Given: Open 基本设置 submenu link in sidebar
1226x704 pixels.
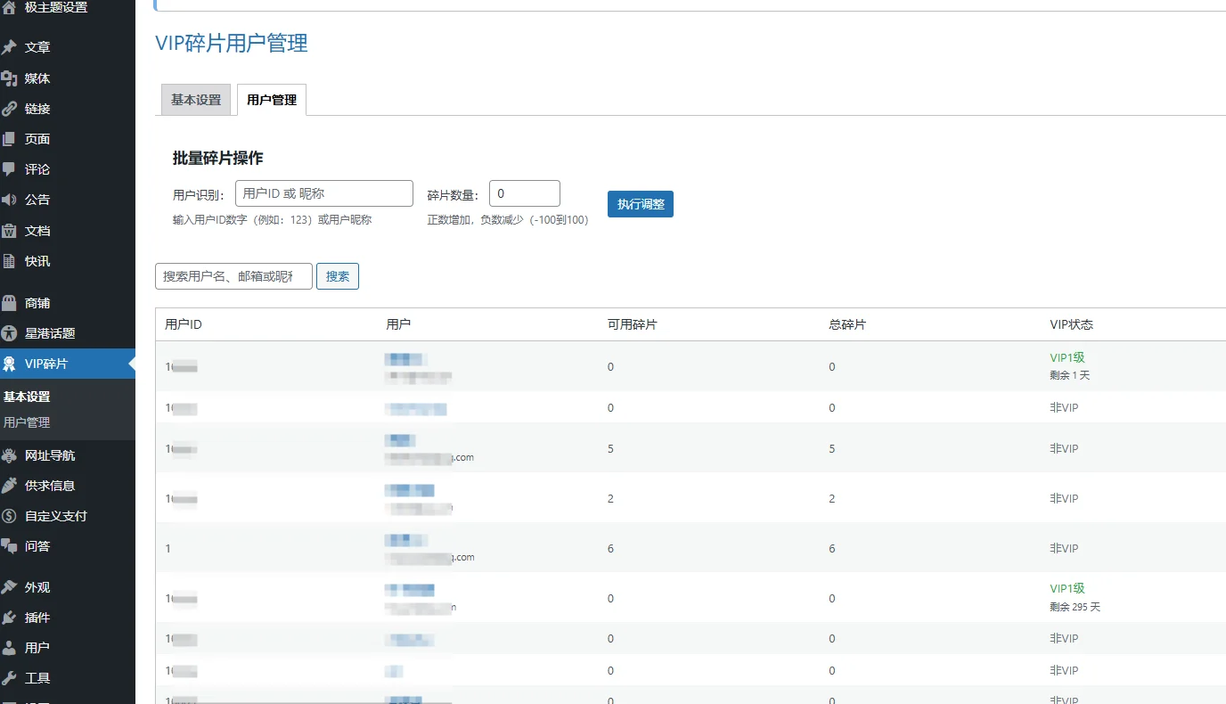Looking at the screenshot, I should (x=27, y=397).
